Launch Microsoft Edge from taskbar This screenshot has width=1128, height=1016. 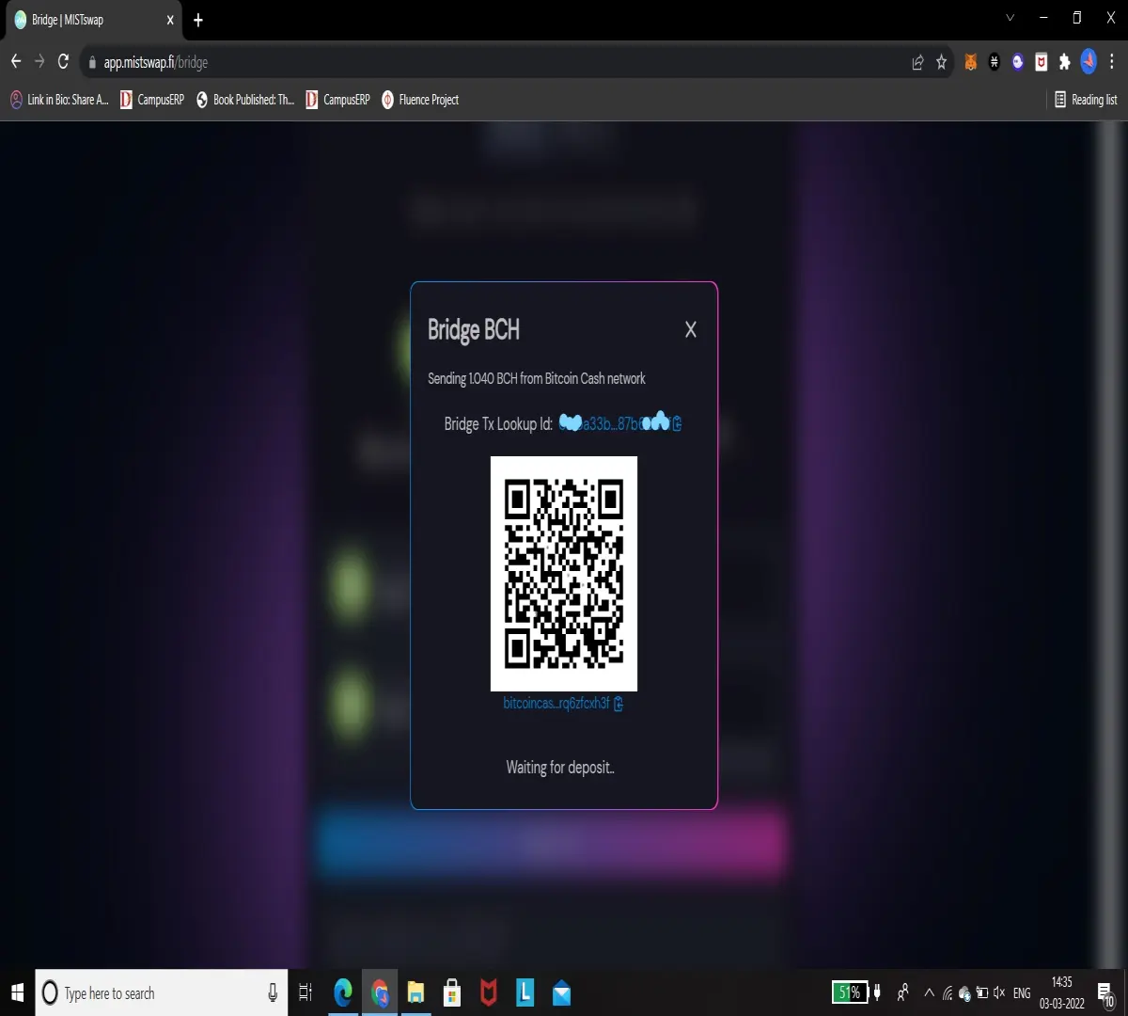(343, 992)
